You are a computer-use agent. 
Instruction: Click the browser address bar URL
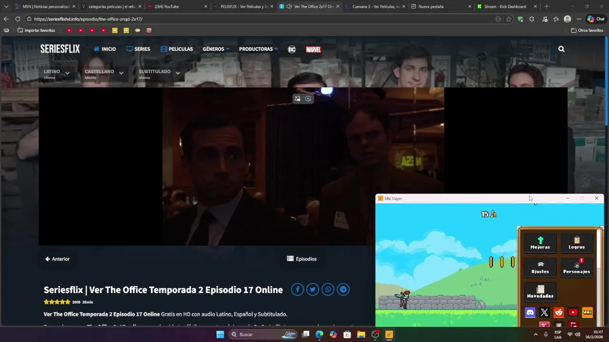pyautogui.click(x=88, y=19)
